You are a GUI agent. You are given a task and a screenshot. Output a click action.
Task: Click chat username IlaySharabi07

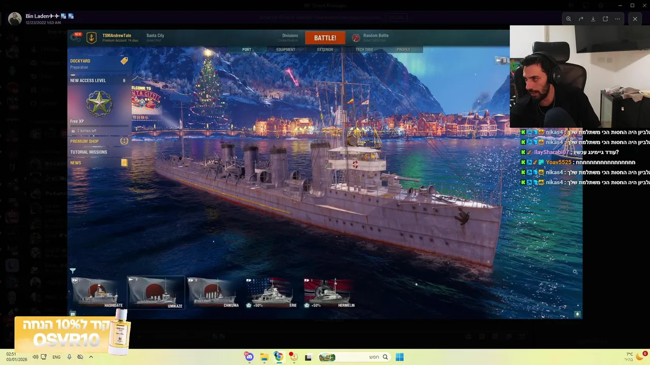coord(551,152)
